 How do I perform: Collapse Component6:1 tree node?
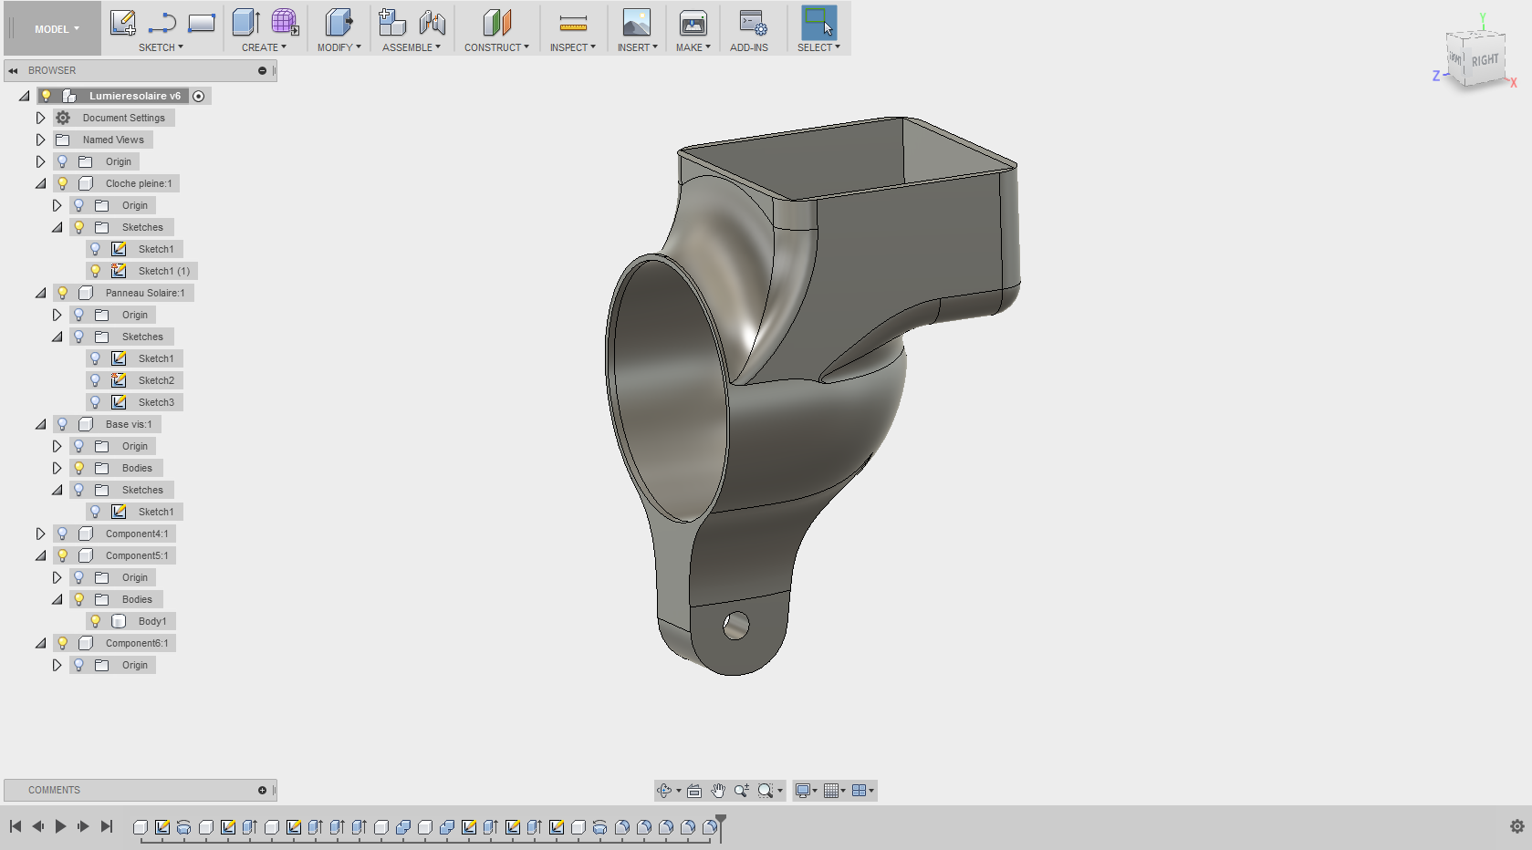(40, 643)
